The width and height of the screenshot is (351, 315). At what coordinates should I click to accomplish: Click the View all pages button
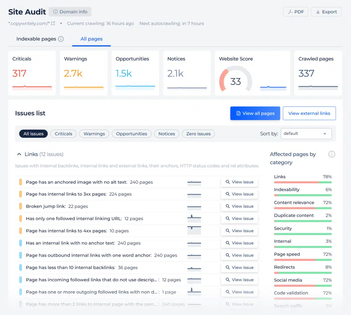click(255, 114)
